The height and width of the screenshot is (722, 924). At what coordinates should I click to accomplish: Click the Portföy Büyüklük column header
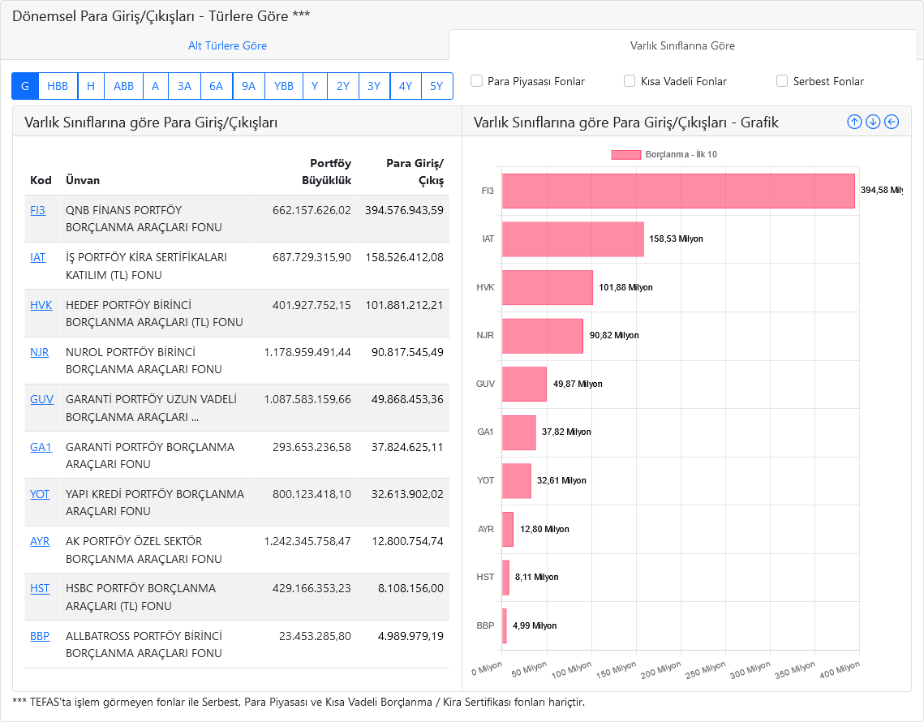click(x=326, y=171)
